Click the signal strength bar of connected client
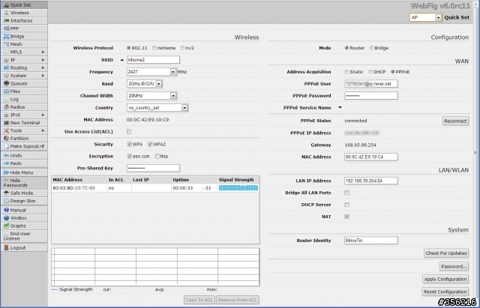This screenshot has height=308, width=480. pos(238,188)
